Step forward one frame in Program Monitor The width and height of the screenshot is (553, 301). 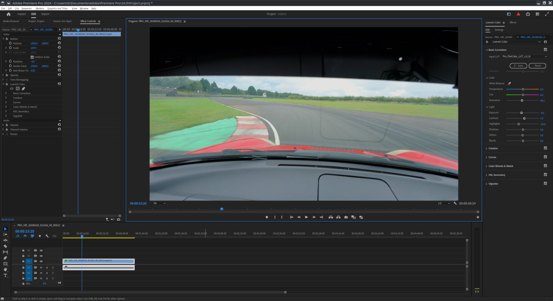[314, 217]
